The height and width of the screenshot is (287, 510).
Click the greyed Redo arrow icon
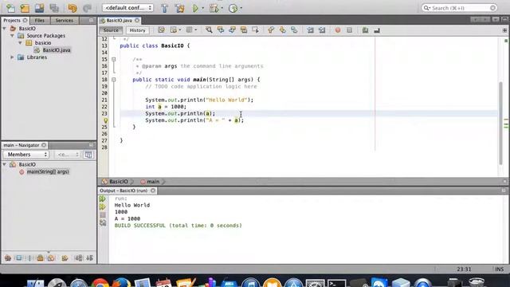[x=87, y=8]
